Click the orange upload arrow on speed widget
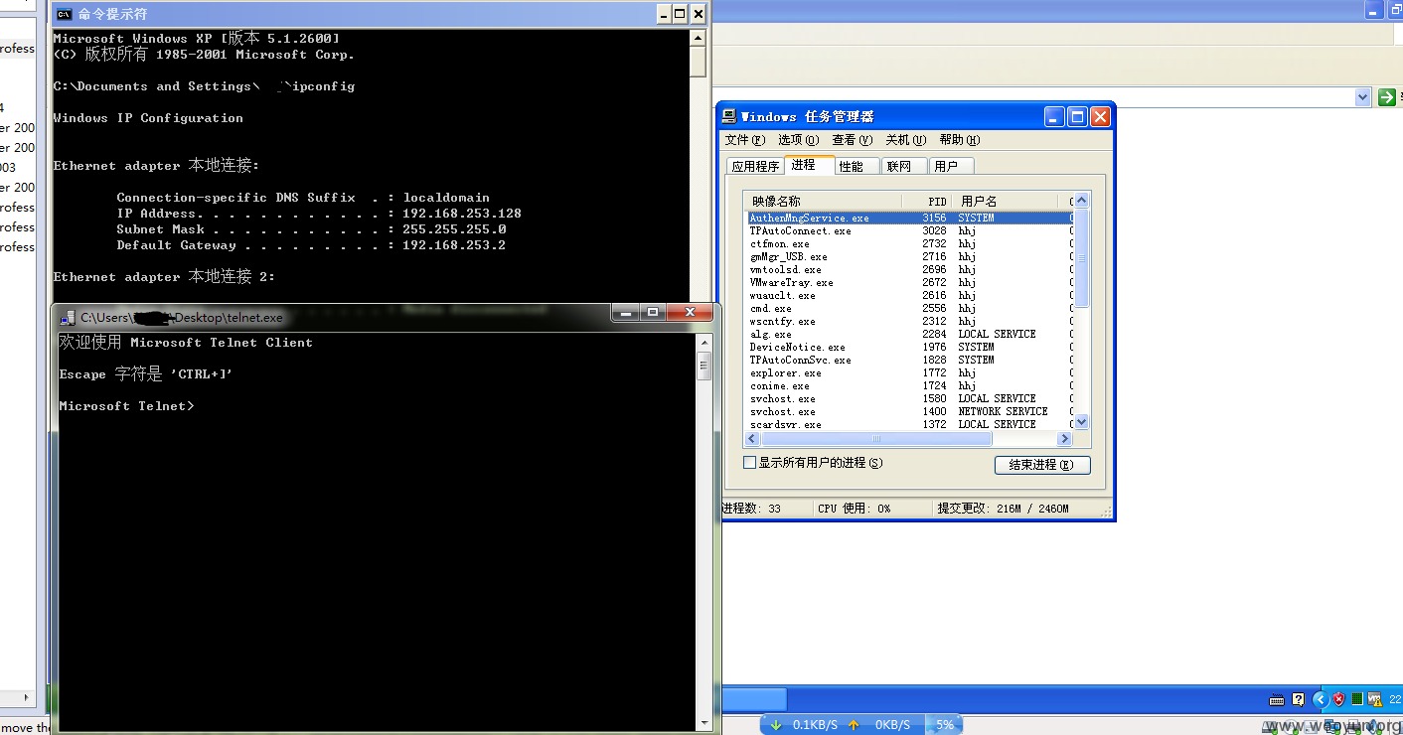 [854, 725]
